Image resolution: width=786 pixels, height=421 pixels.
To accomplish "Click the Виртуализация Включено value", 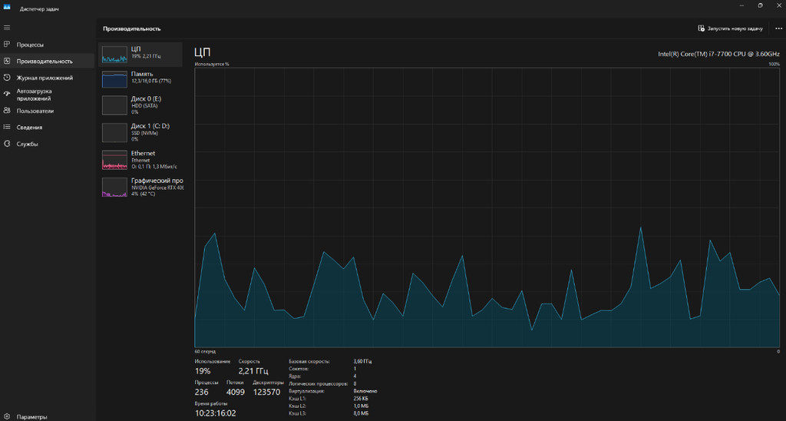I will coord(365,391).
